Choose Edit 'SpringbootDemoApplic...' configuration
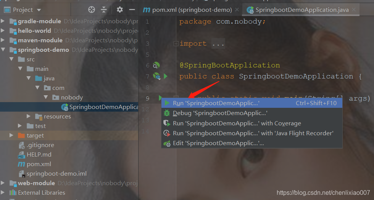Viewport: 374px width, 200px height. pyautogui.click(x=252, y=143)
